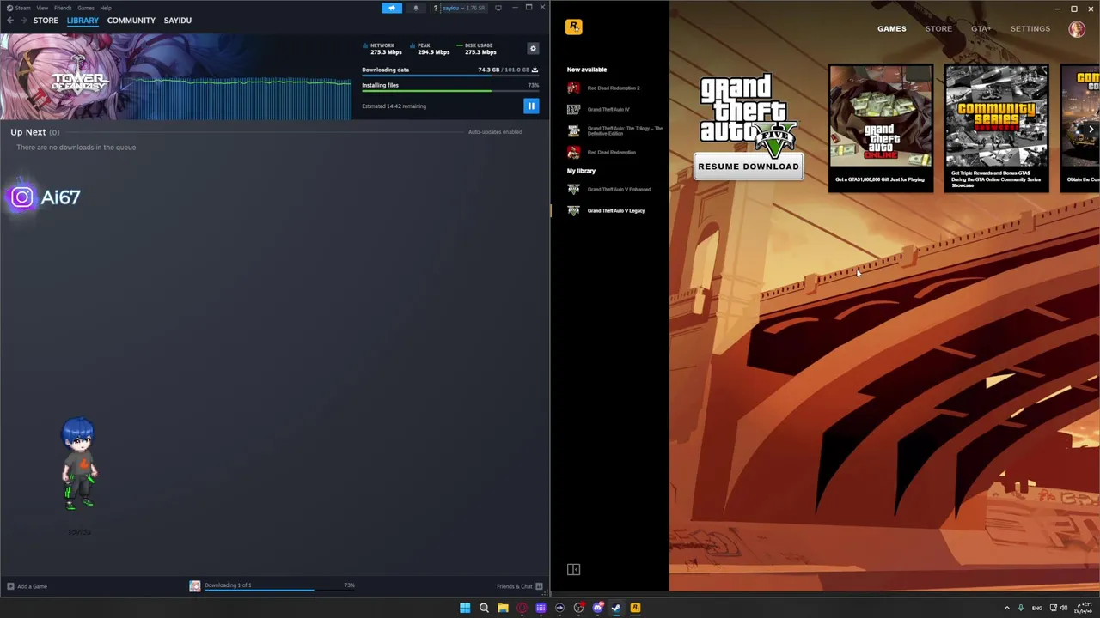Open Friends & Chat in Steam
Screen dimensions: 1100x618
click(x=519, y=586)
